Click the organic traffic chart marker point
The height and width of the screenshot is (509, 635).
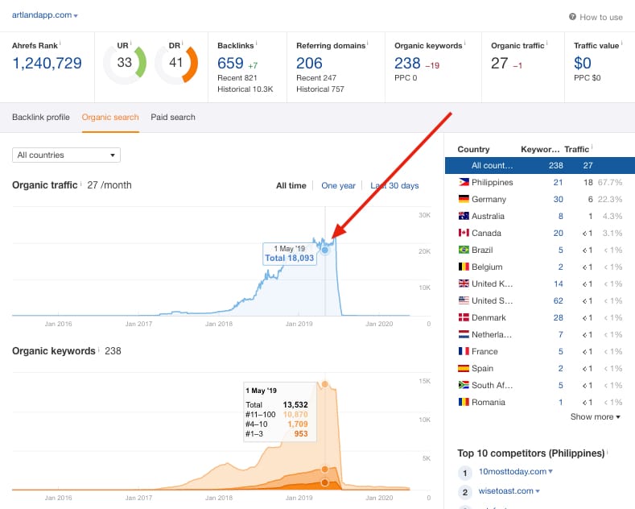pos(325,250)
